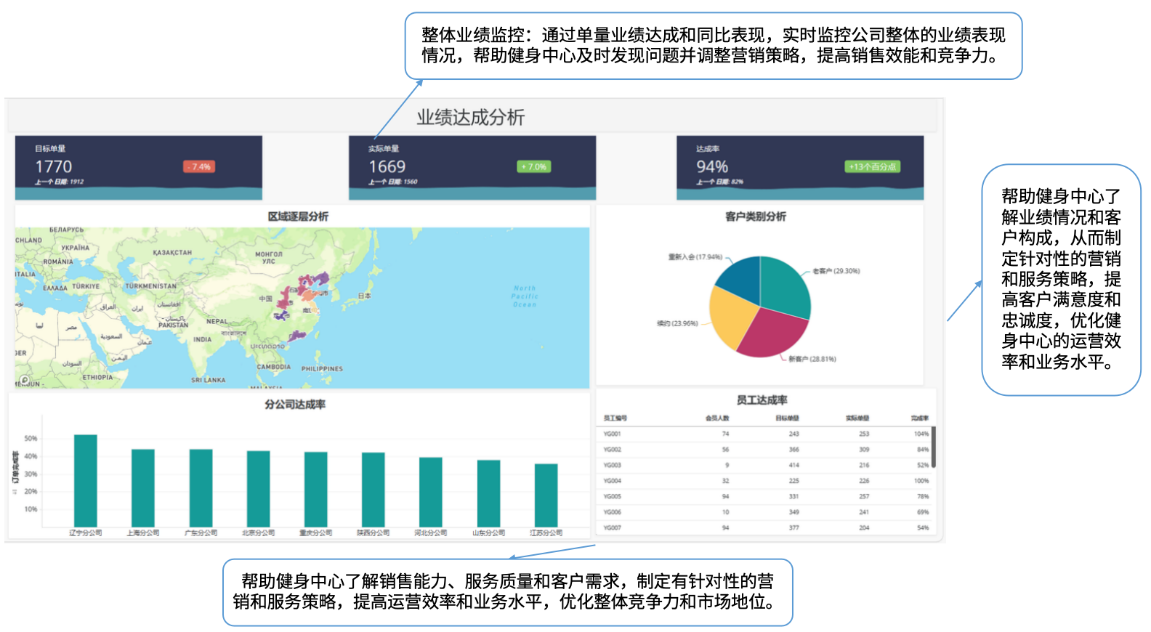
Task: Sort table by 会员人数 column header
Action: point(716,418)
